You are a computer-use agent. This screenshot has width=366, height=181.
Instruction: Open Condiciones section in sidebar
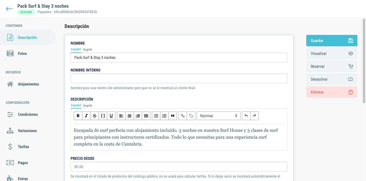tap(28, 114)
